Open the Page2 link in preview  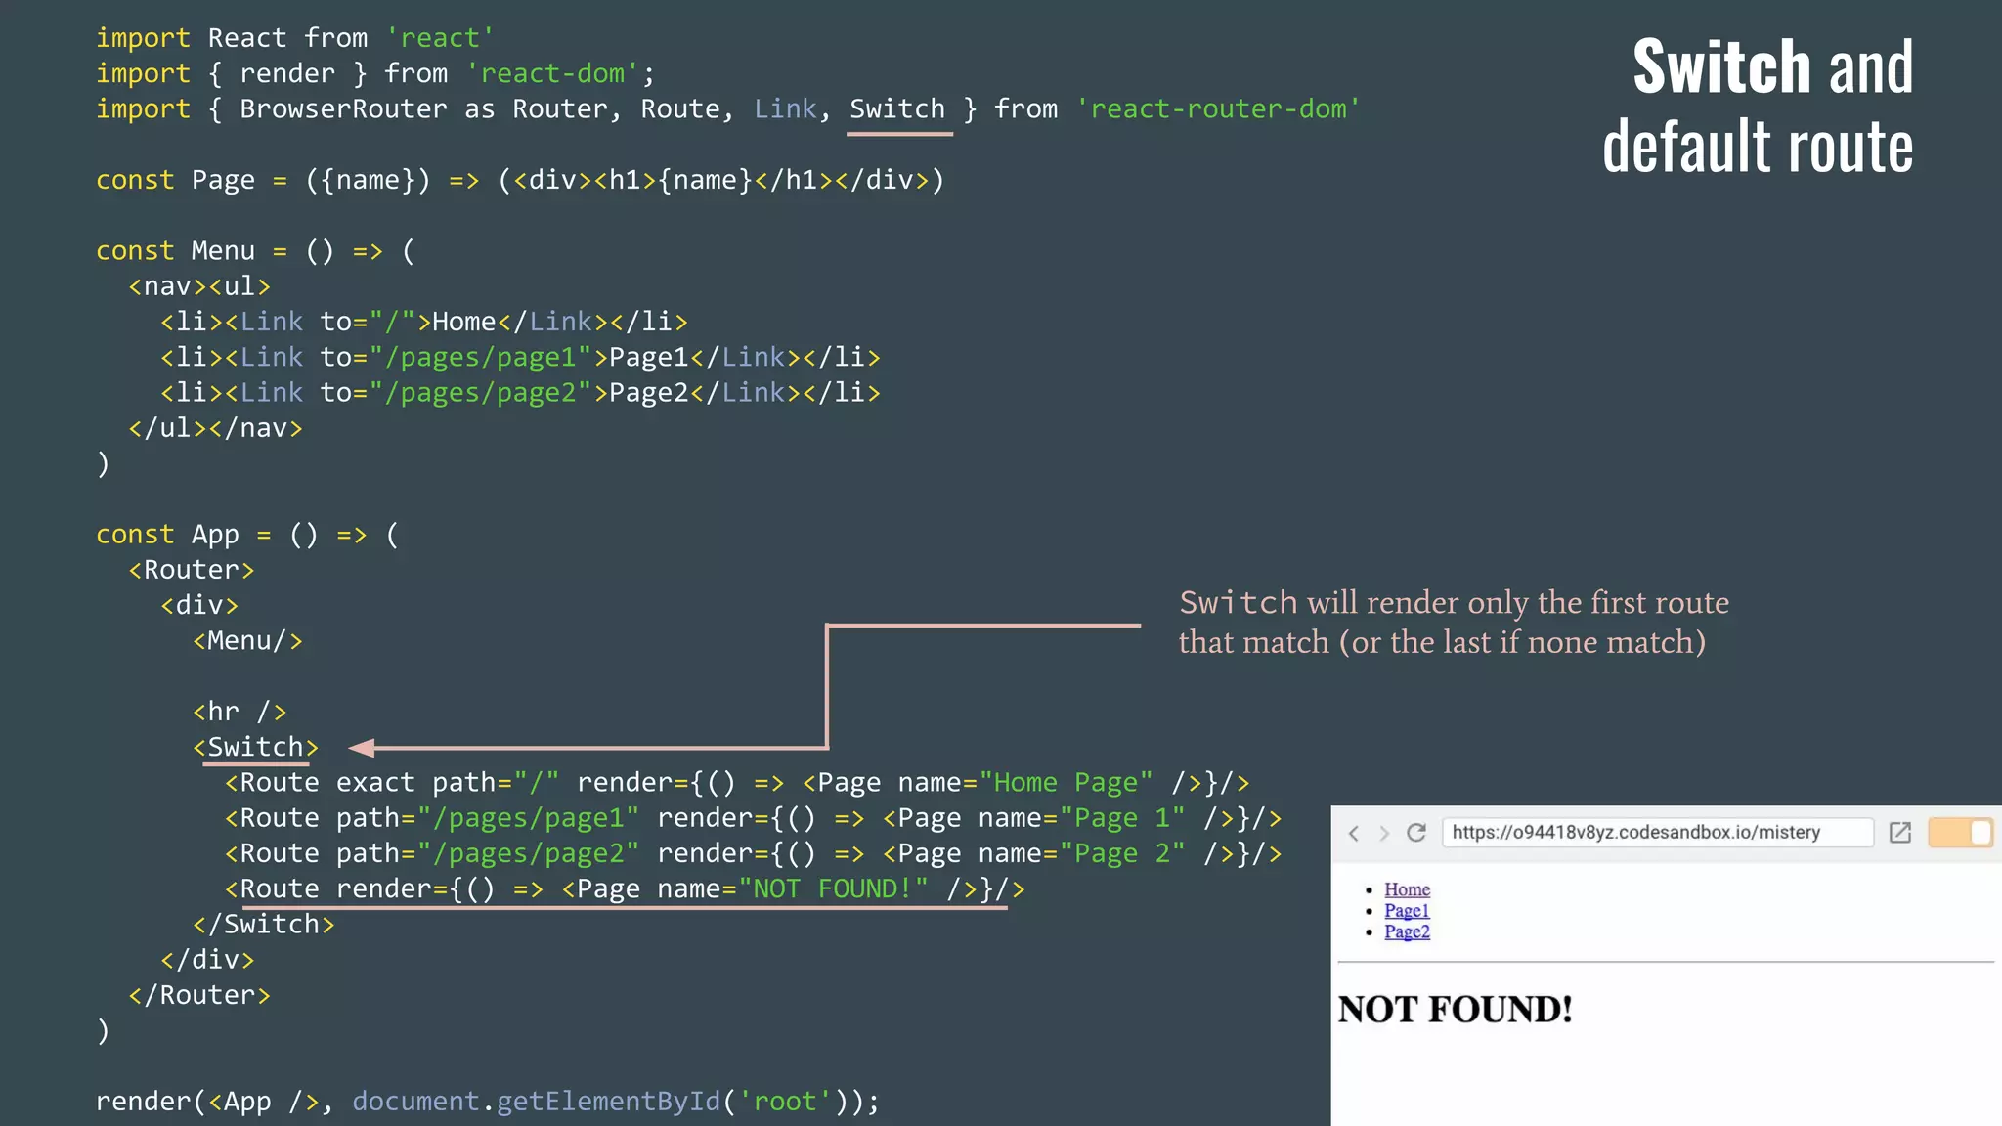[x=1407, y=931]
